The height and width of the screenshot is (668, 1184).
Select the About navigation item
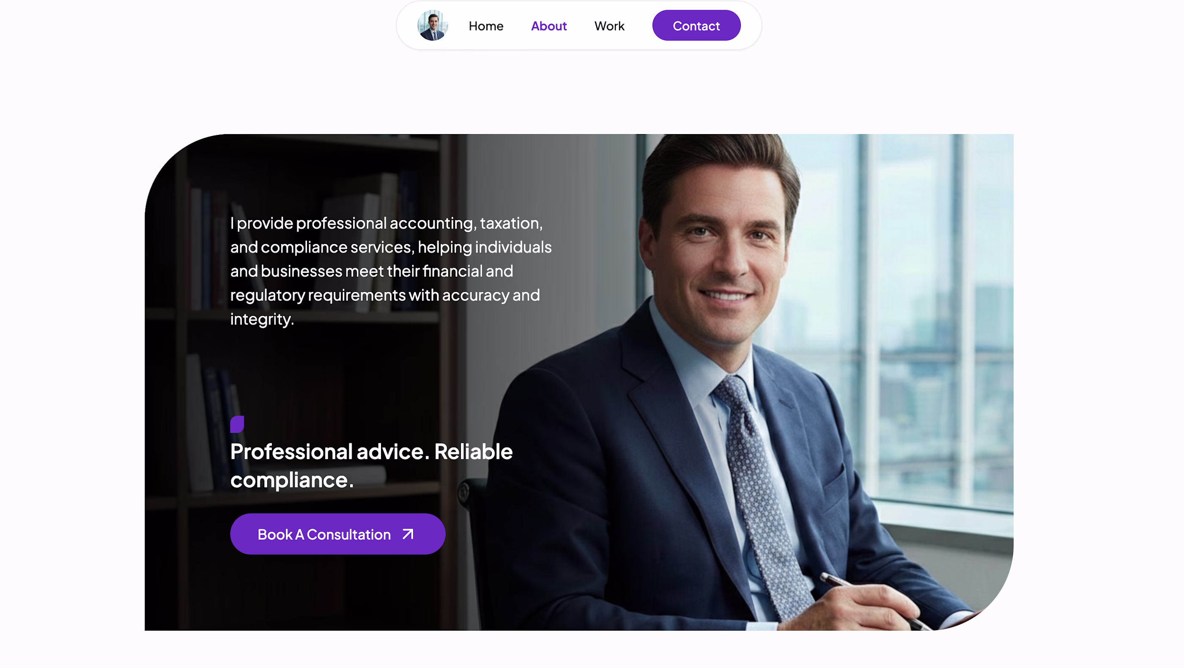(549, 26)
